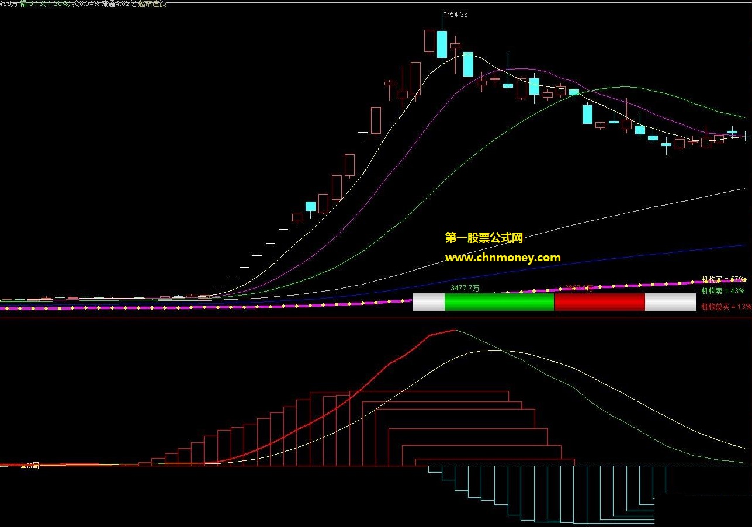Viewport: 752px width, 527px height.
Task: Click the red institutional sell bar segment
Action: 599,301
